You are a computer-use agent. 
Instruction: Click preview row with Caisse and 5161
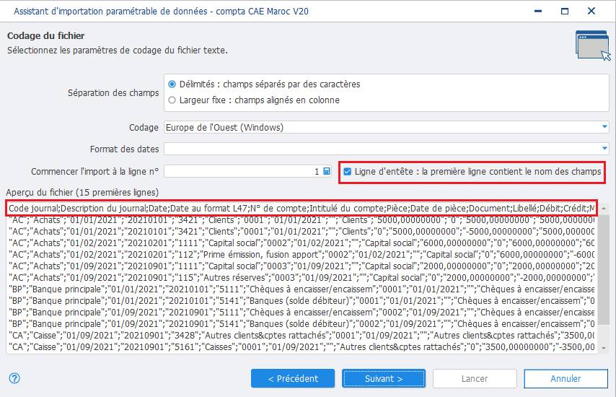coord(302,346)
